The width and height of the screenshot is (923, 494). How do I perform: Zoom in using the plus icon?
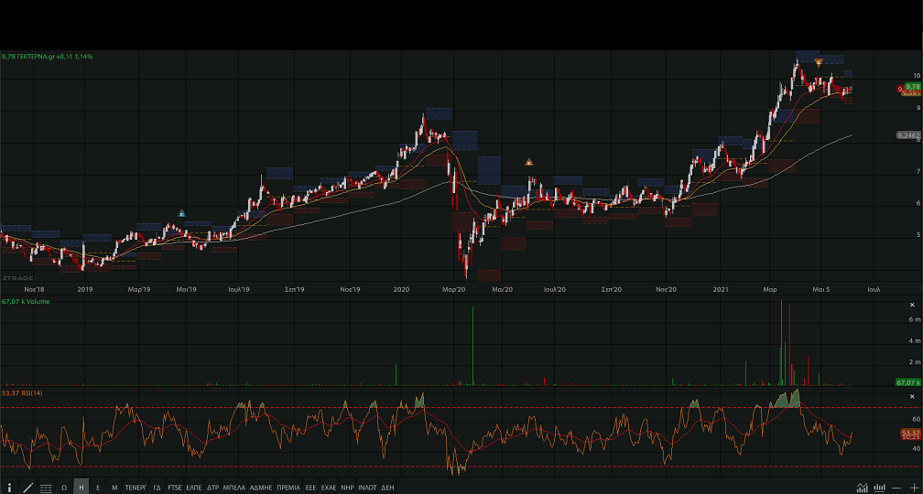[x=913, y=488]
